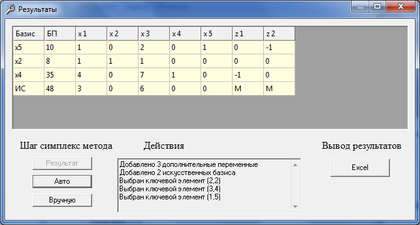Select the z 2 column header
This screenshot has height=225, width=420.
[279, 34]
